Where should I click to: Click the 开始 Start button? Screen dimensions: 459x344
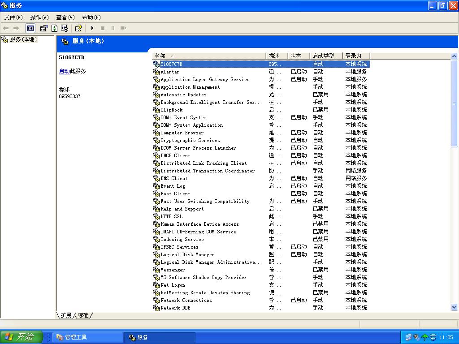pos(22,337)
